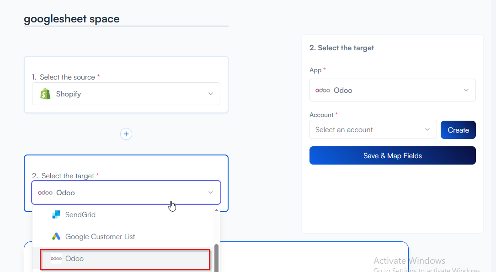The width and height of the screenshot is (496, 272).
Task: Click the scroll-up arrow of the options list
Action: point(216,210)
